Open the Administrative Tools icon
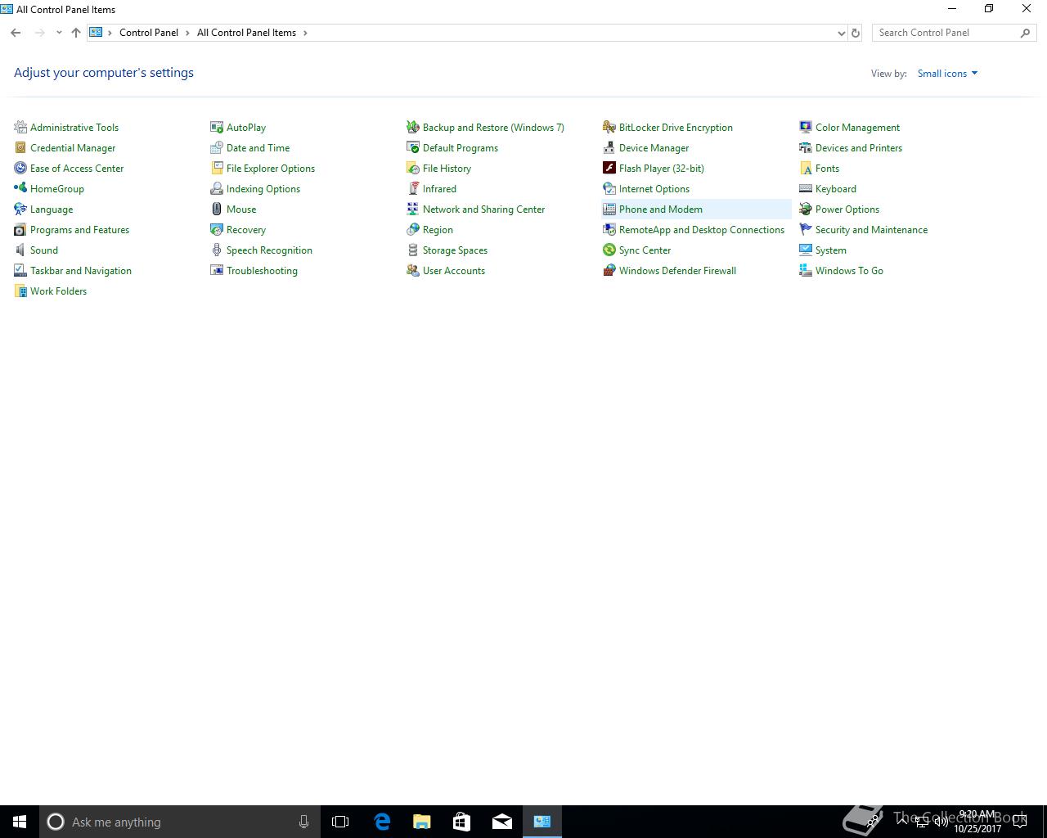The width and height of the screenshot is (1047, 838). pos(20,127)
